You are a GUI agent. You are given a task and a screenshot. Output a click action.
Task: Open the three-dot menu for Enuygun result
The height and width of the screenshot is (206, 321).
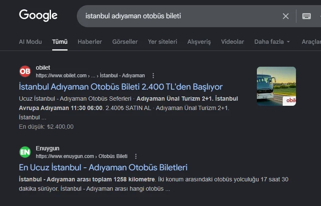click(136, 156)
